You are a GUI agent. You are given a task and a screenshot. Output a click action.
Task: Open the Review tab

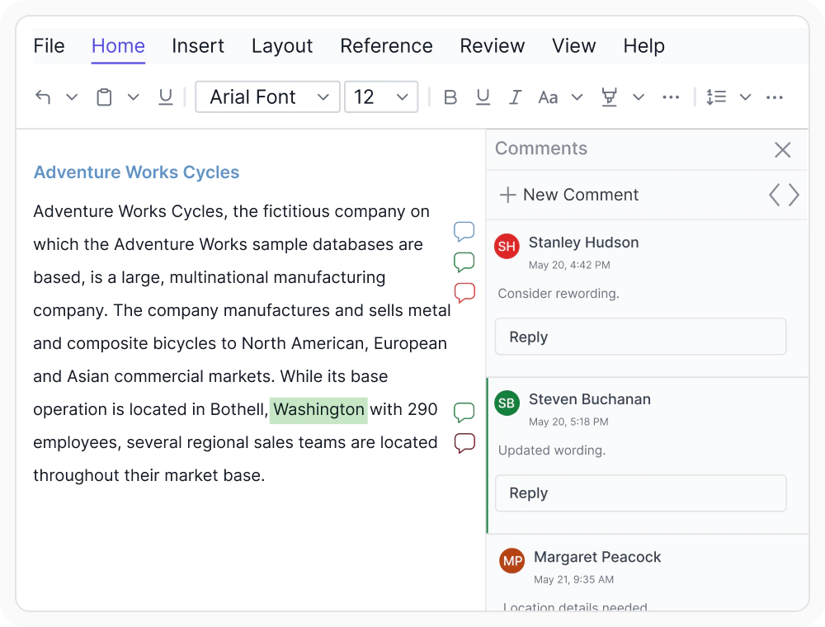(493, 46)
